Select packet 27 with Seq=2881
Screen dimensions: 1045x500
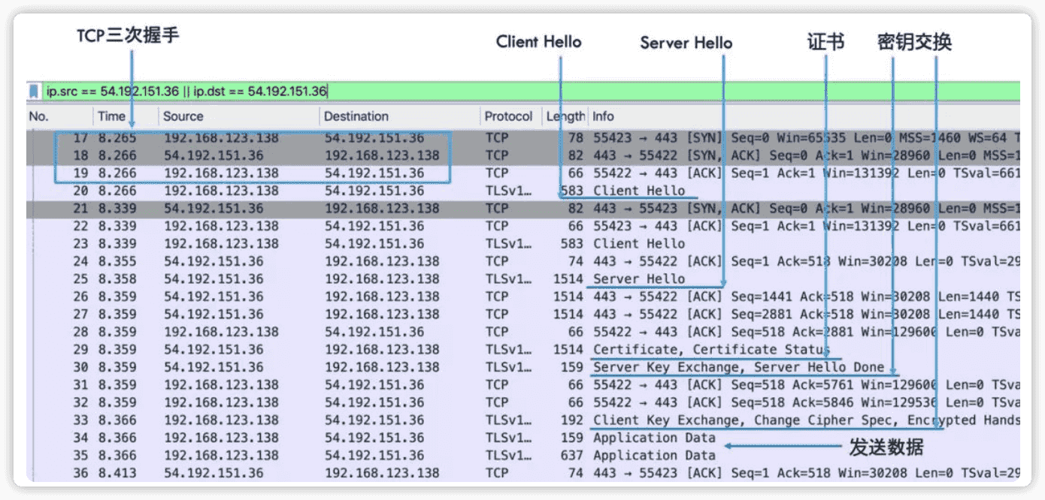click(523, 315)
